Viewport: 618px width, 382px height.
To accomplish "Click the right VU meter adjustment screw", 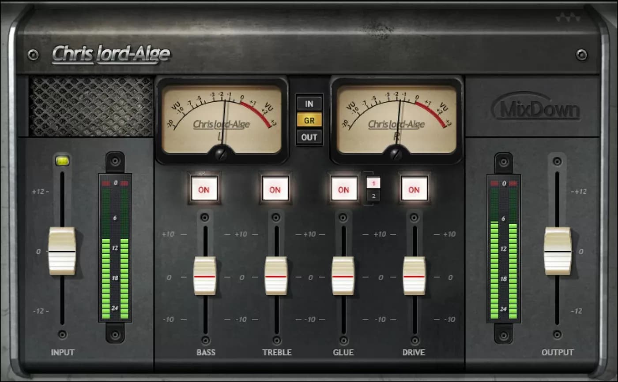I will click(x=396, y=154).
